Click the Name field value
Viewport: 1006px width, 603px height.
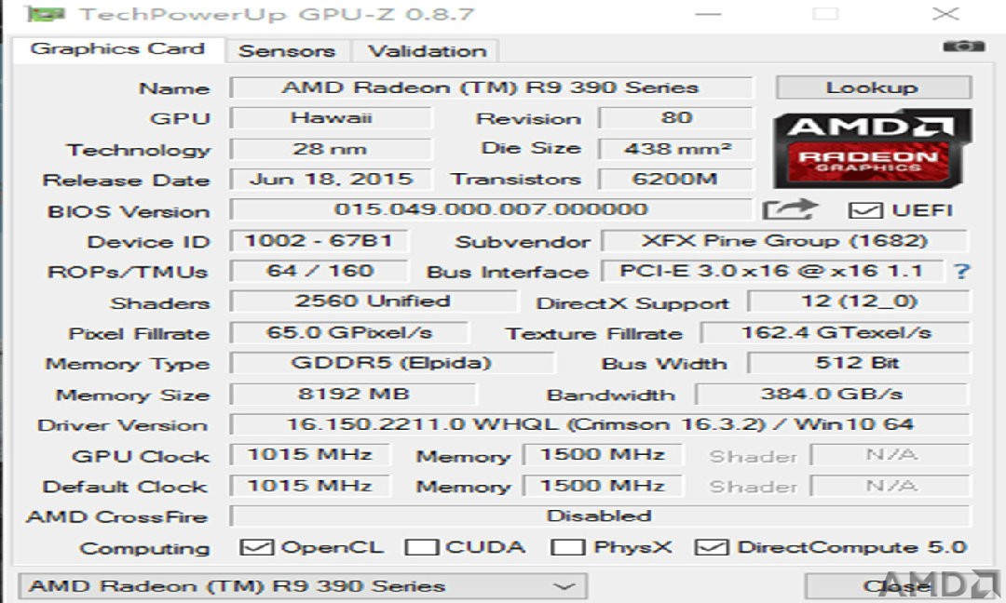tap(491, 87)
